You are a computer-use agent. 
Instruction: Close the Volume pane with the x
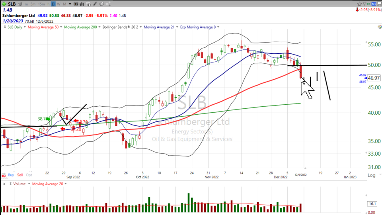tap(4, 184)
